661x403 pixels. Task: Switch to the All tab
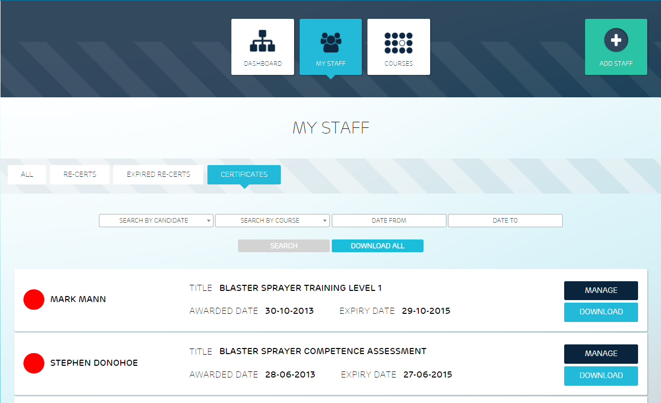pyautogui.click(x=27, y=174)
